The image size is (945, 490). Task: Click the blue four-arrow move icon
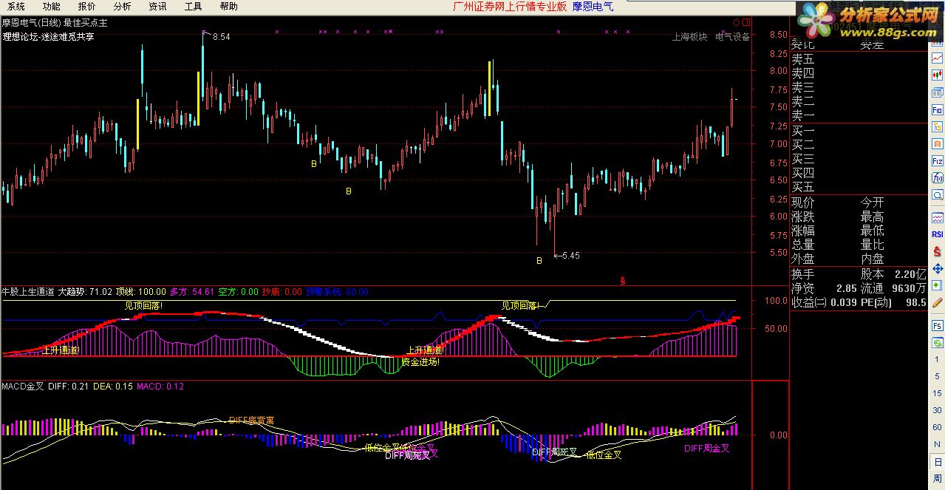(937, 269)
